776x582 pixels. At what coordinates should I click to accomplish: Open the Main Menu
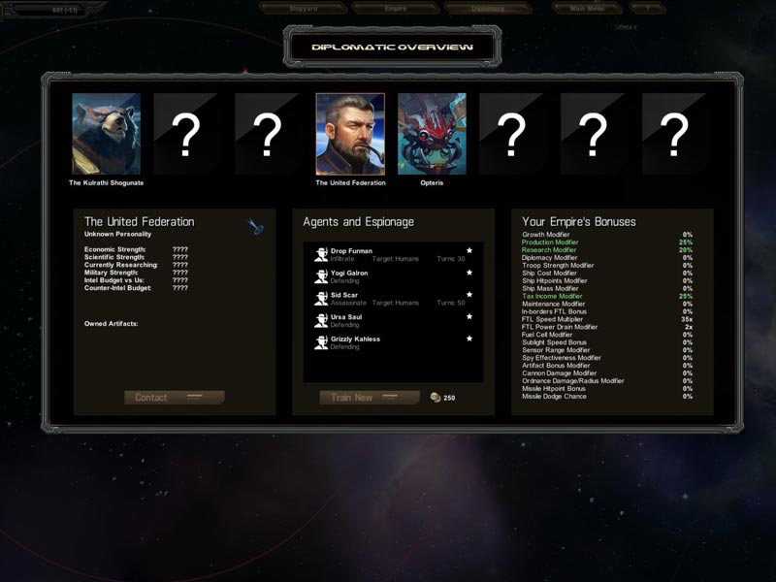(587, 9)
